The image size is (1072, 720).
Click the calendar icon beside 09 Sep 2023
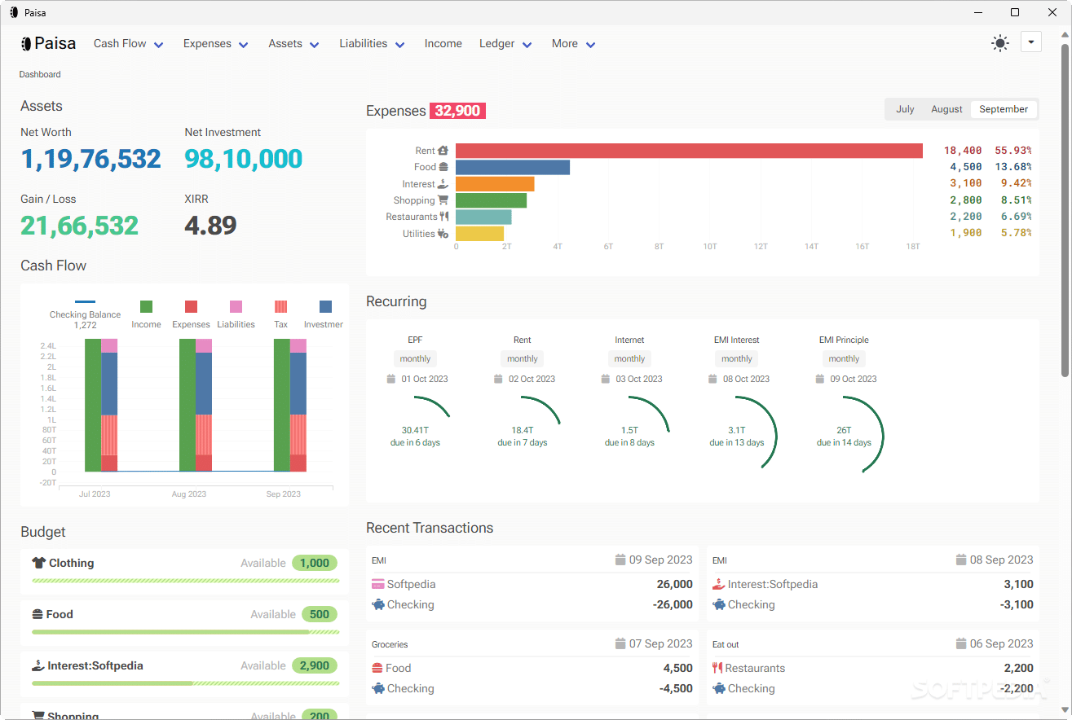(x=620, y=560)
